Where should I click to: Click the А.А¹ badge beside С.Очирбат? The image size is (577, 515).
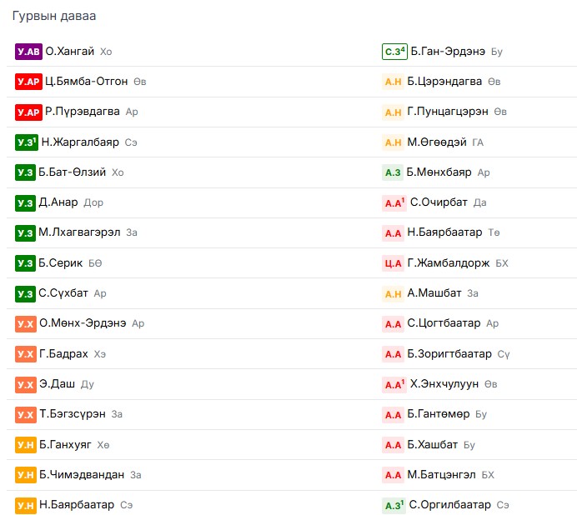pyautogui.click(x=394, y=202)
